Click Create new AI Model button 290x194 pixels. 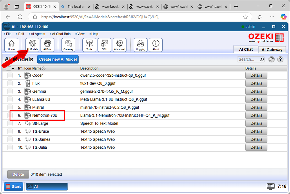58,60
